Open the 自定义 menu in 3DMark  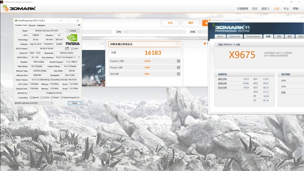(265, 8)
